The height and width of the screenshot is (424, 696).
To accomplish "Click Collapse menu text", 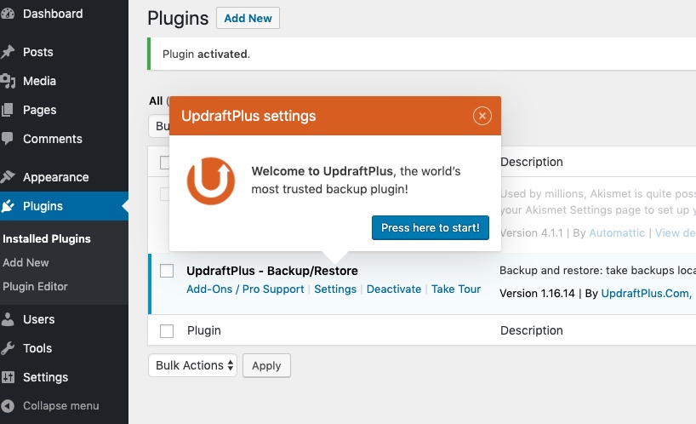I will [60, 406].
